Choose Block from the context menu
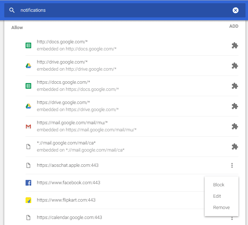 click(219, 185)
